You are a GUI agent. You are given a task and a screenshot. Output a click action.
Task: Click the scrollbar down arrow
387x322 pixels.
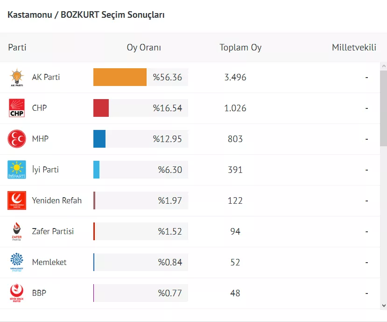(383, 305)
